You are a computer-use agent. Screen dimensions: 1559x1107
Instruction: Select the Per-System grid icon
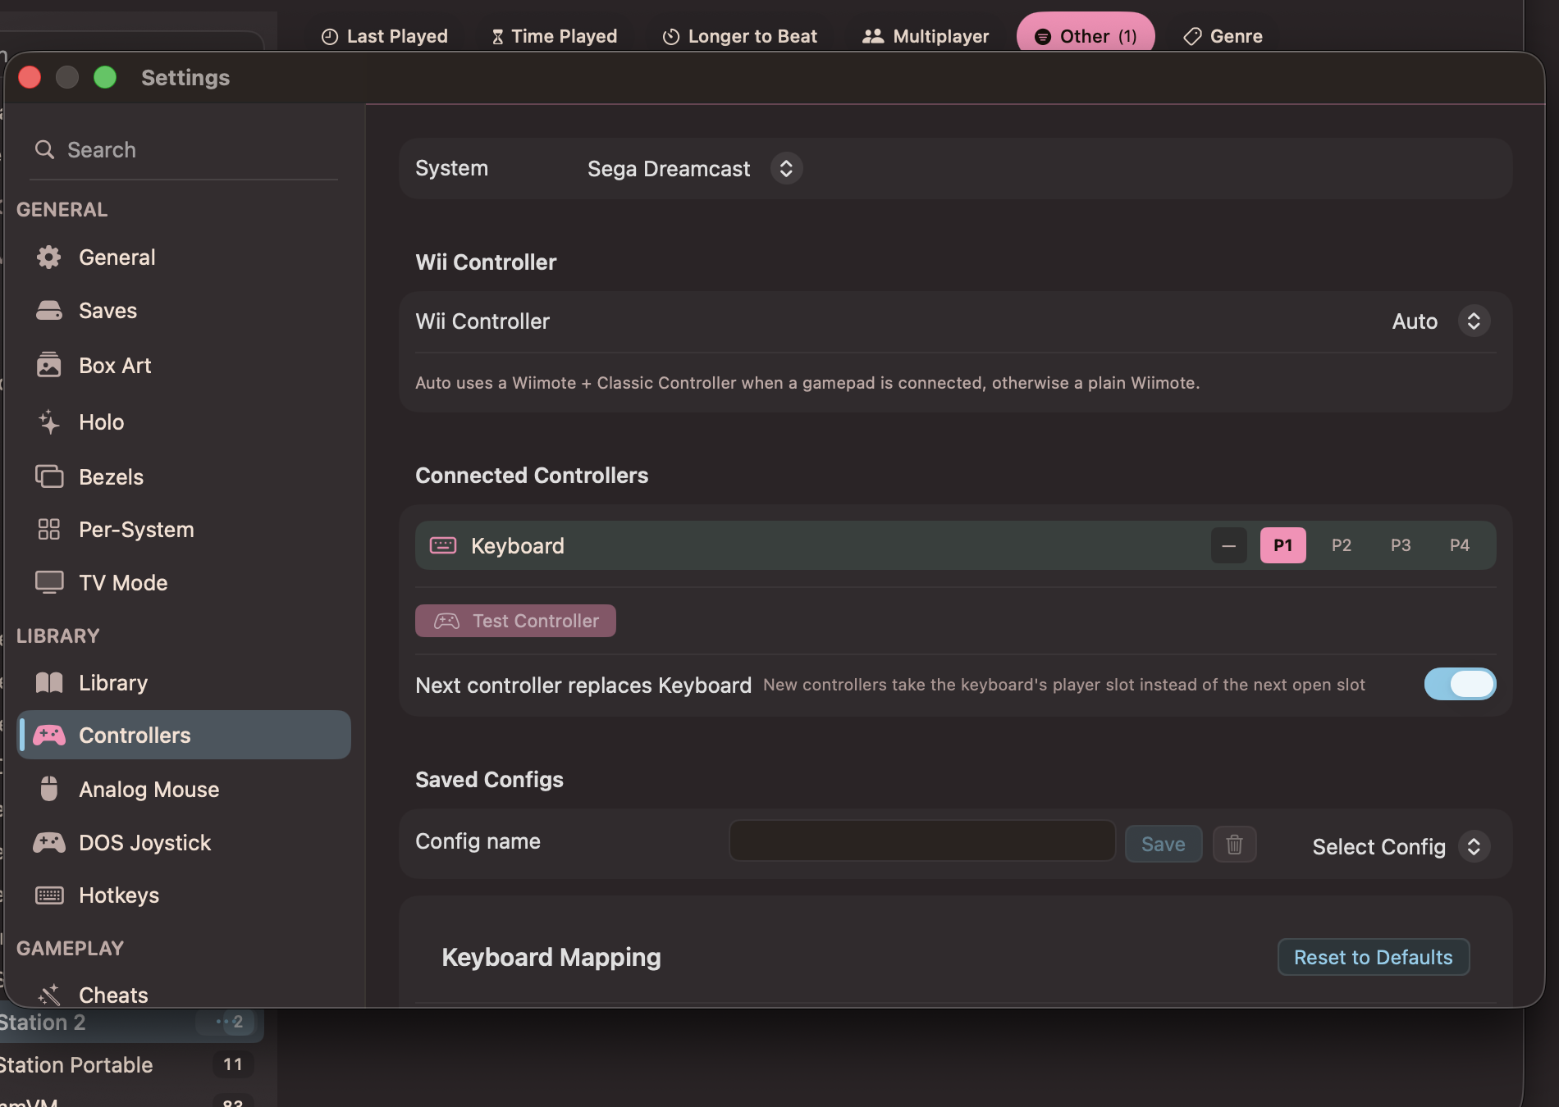(48, 530)
